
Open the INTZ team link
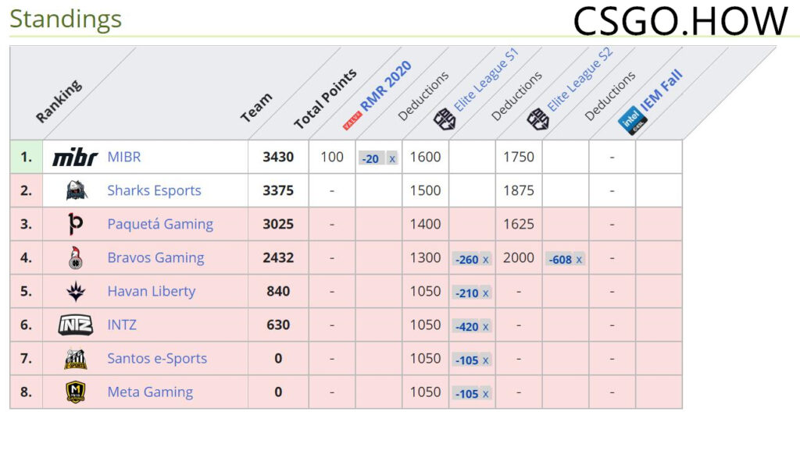click(122, 325)
